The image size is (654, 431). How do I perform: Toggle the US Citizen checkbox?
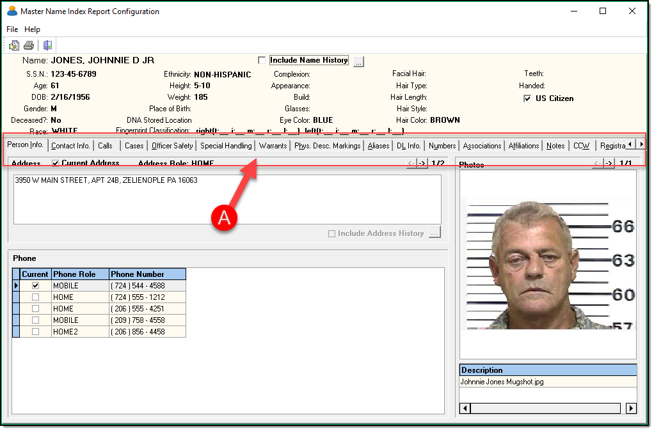[x=527, y=98]
